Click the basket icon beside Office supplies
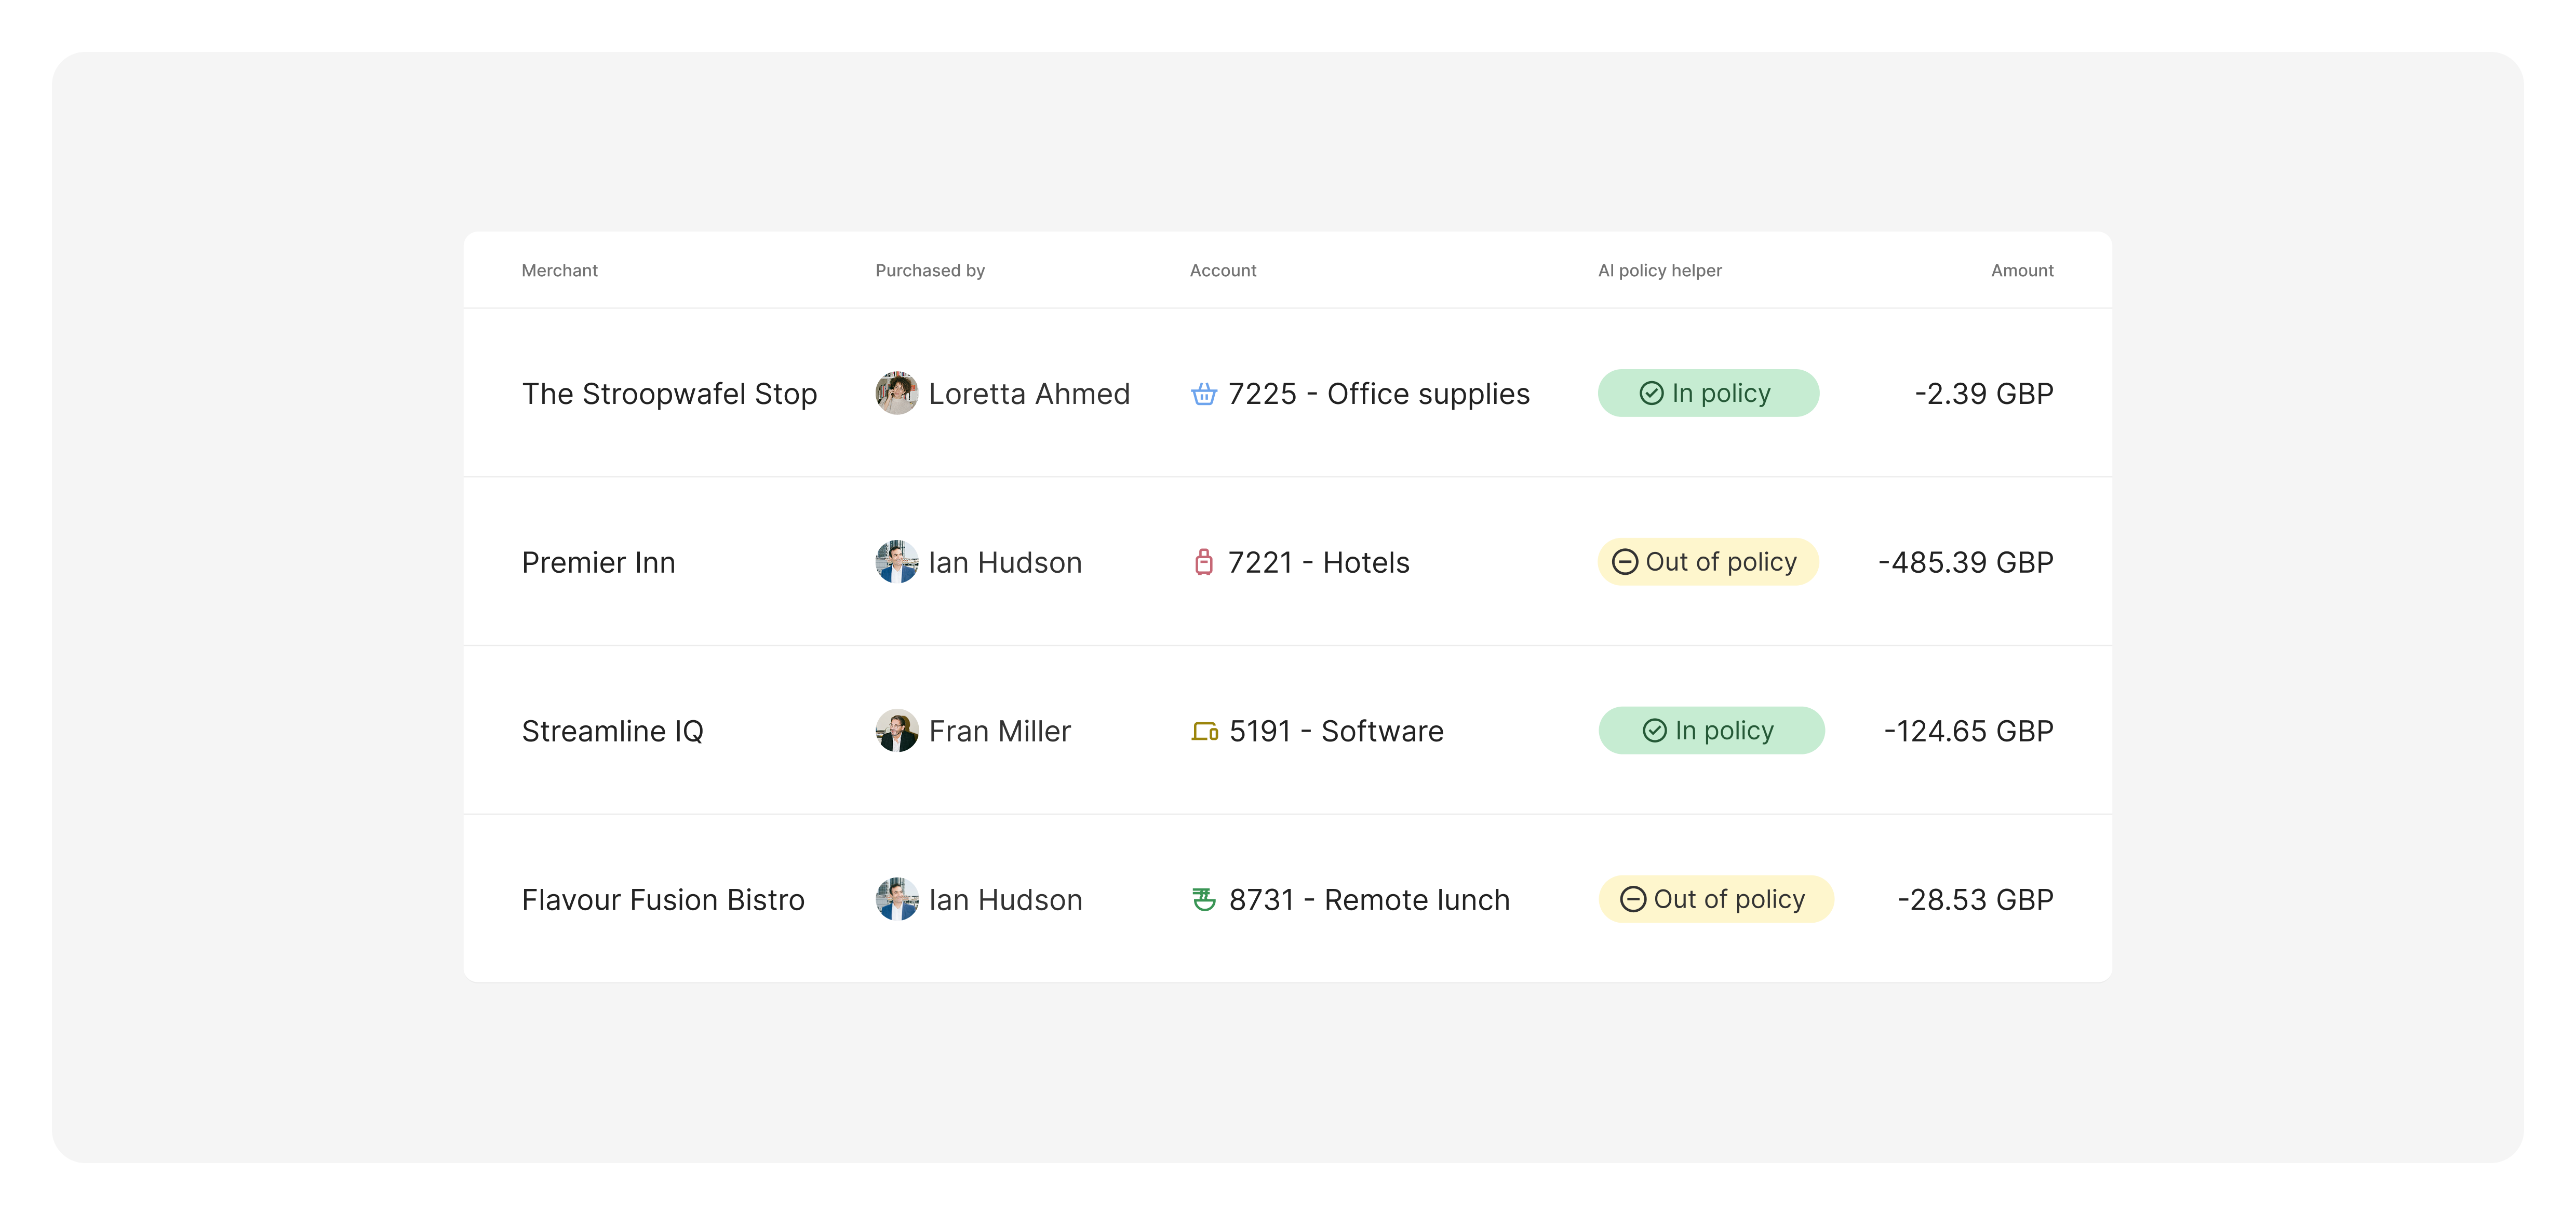 pos(1203,394)
